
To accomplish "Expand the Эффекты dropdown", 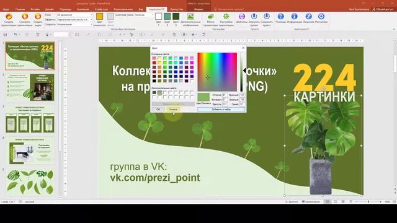I will pos(91,19).
